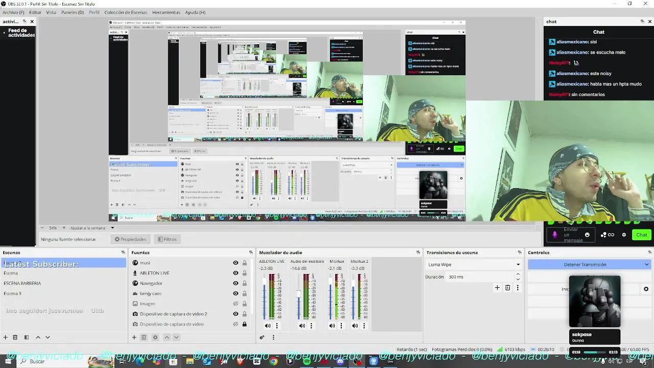Mute Audio del escritorio channel

pyautogui.click(x=302, y=326)
